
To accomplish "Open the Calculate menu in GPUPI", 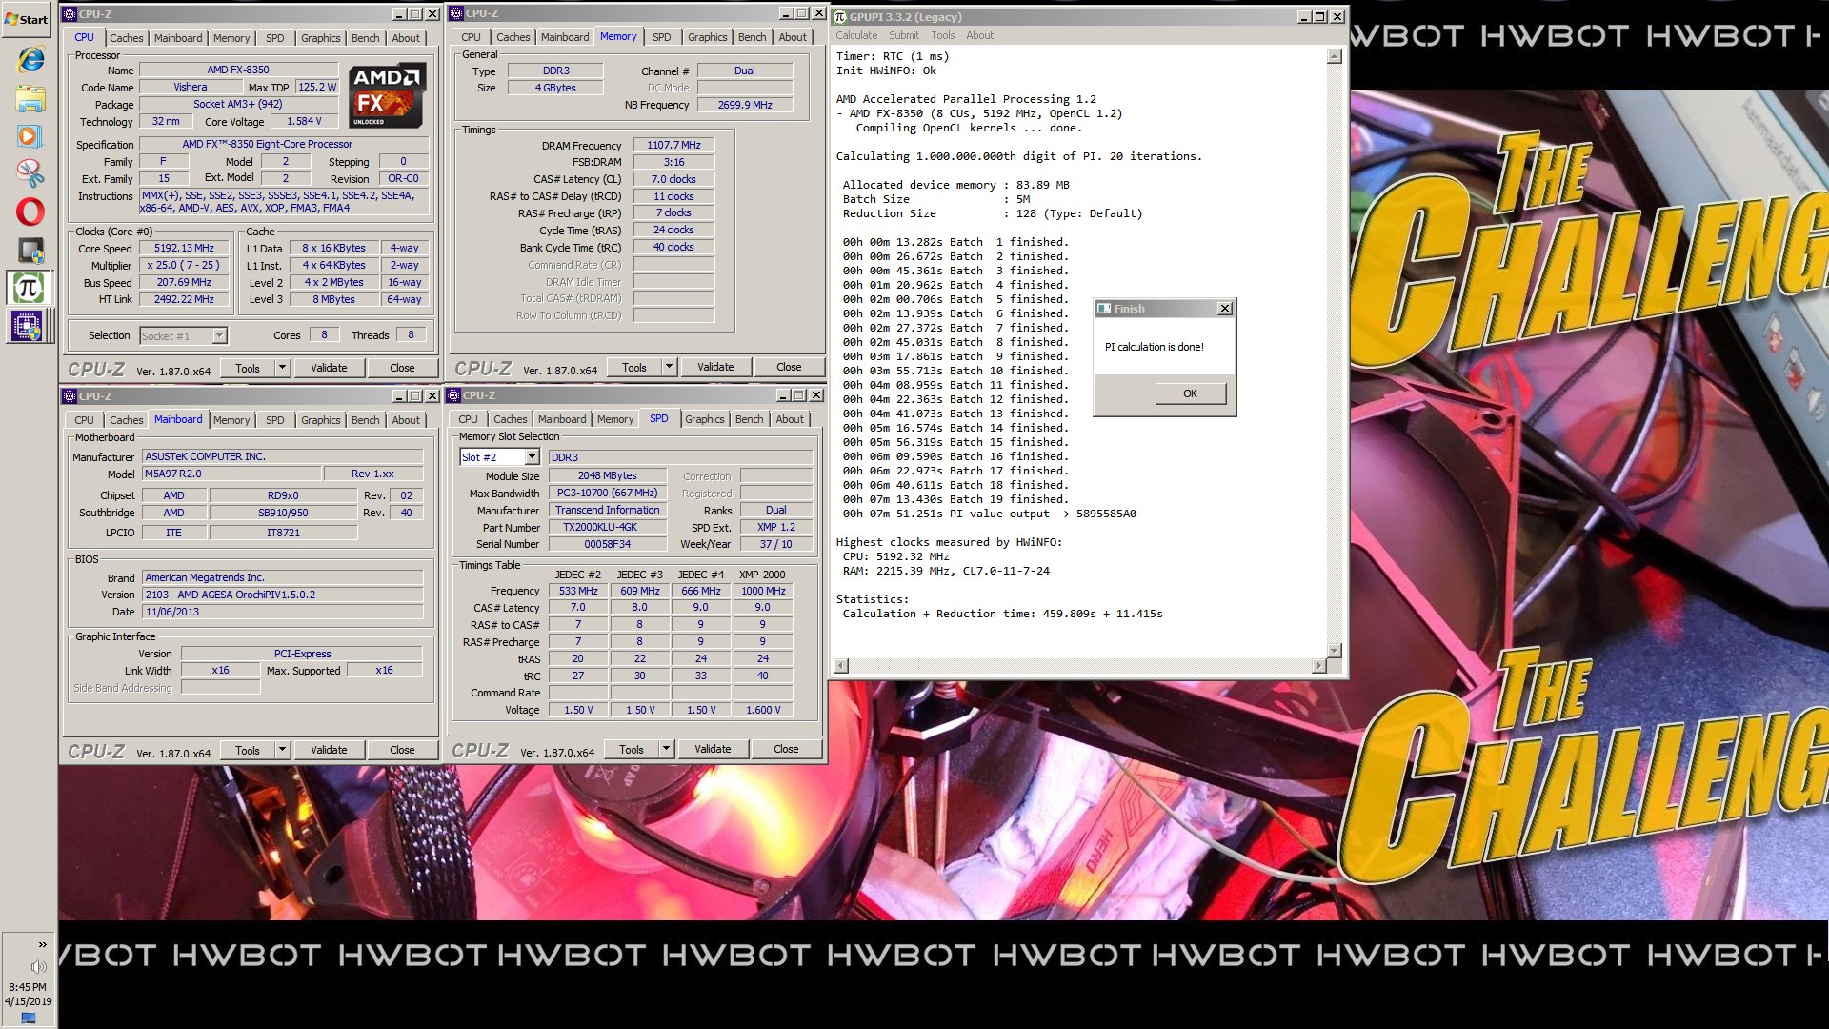I will [x=856, y=35].
